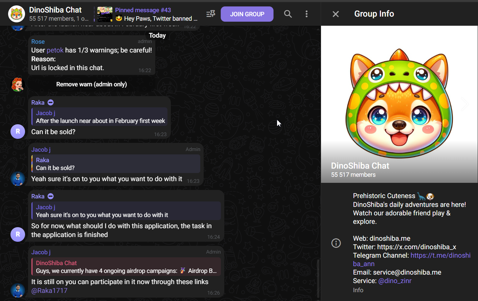
Task: Open the @Raka1717 mention
Action: [x=49, y=291]
